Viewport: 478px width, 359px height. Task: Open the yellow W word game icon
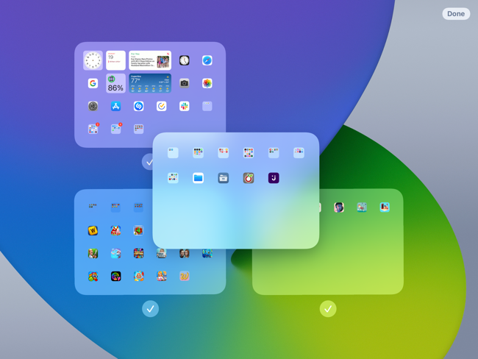click(93, 230)
